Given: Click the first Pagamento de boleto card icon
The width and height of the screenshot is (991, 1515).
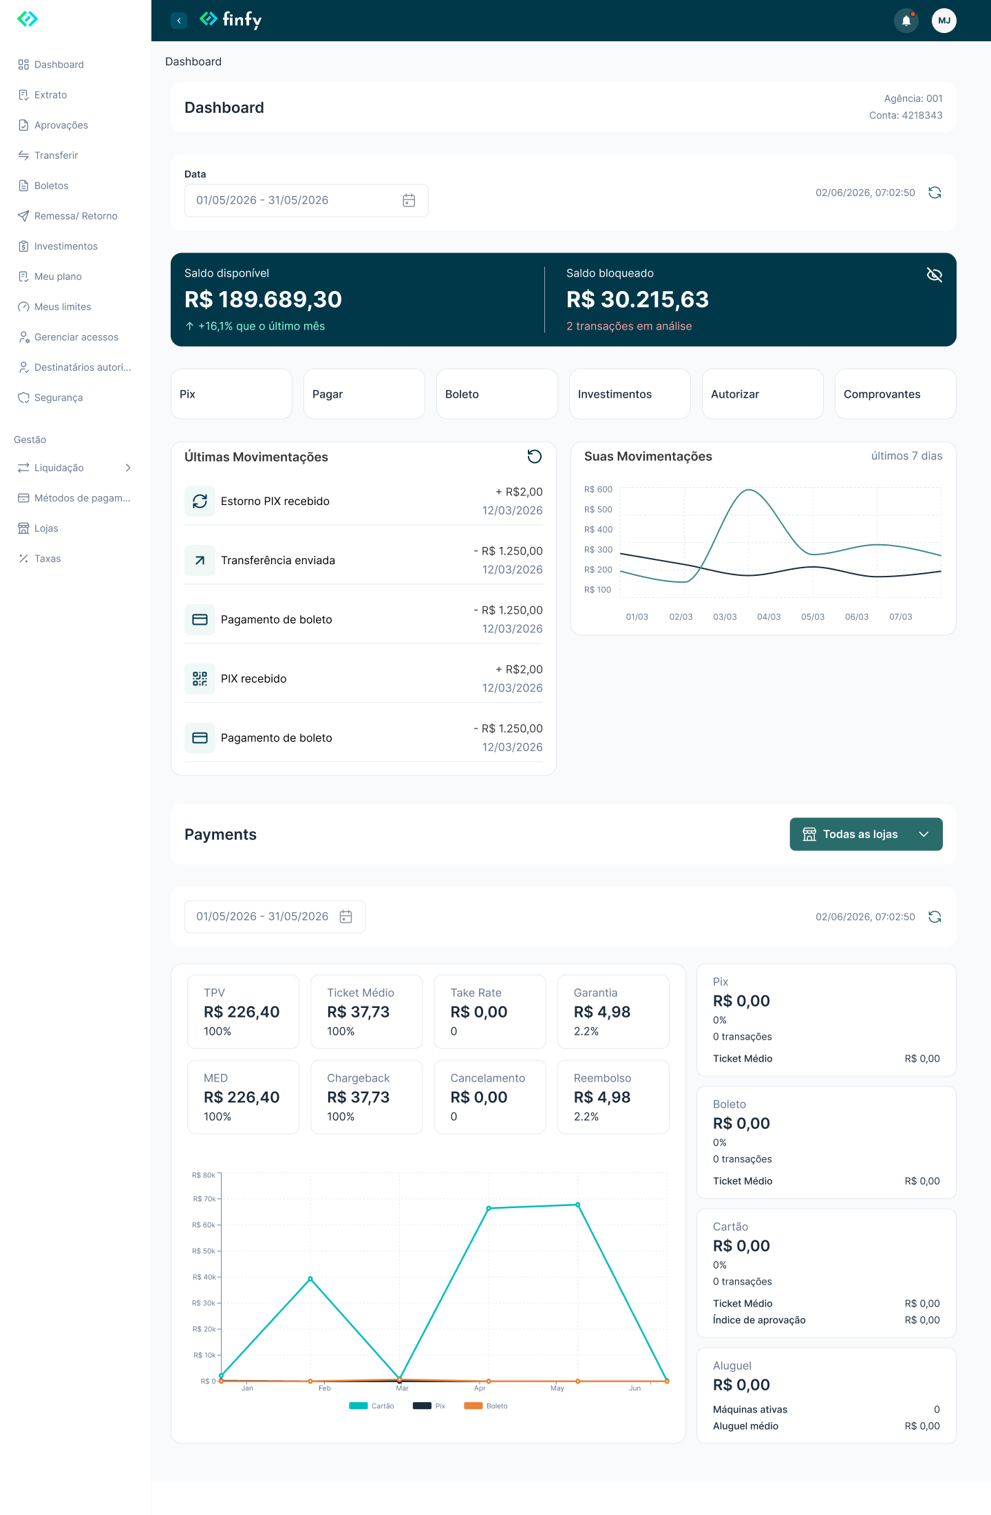Looking at the screenshot, I should (x=200, y=619).
